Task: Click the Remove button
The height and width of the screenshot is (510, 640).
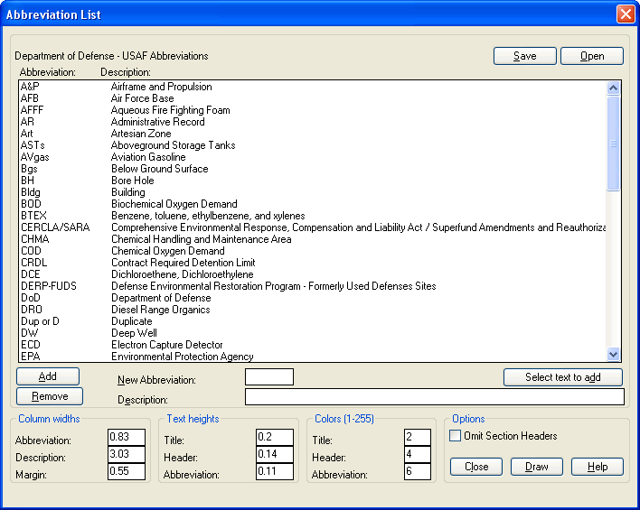Action: pos(50,396)
